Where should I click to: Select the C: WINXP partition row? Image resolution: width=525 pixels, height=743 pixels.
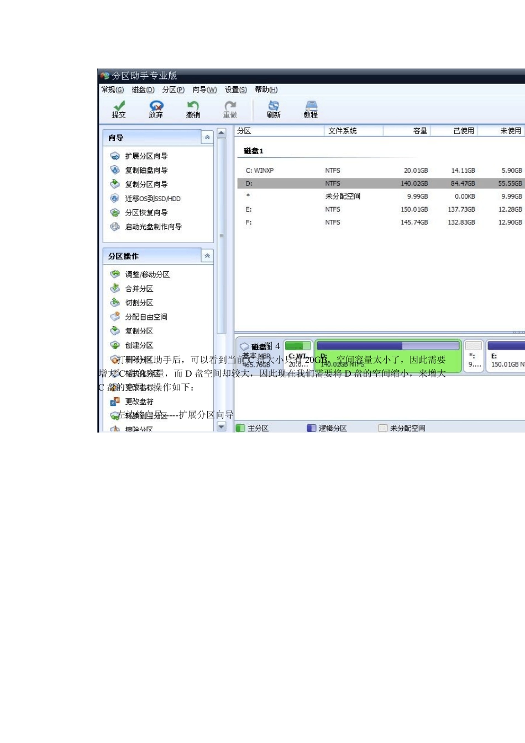tap(381, 170)
